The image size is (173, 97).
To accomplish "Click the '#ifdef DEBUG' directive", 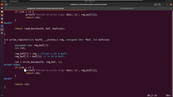I will coord(12,65).
